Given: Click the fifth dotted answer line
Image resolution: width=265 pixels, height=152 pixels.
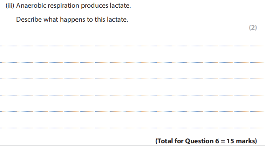Looking at the screenshot, I should click(x=132, y=111).
